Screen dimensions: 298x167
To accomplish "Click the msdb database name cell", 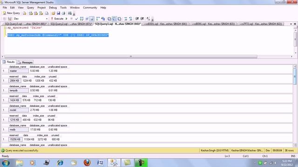I will [x=19, y=130].
